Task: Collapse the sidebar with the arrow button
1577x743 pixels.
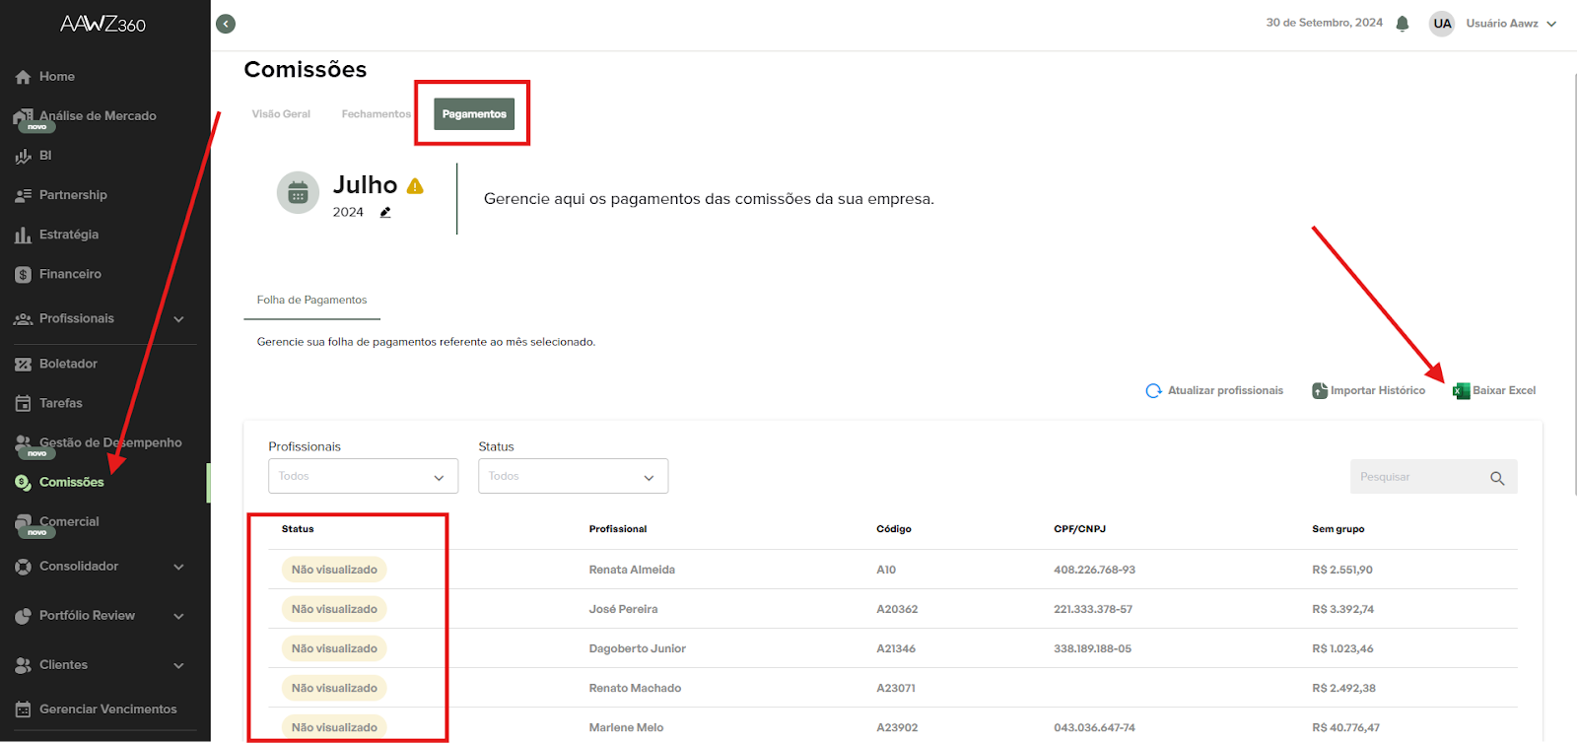Action: tap(226, 24)
